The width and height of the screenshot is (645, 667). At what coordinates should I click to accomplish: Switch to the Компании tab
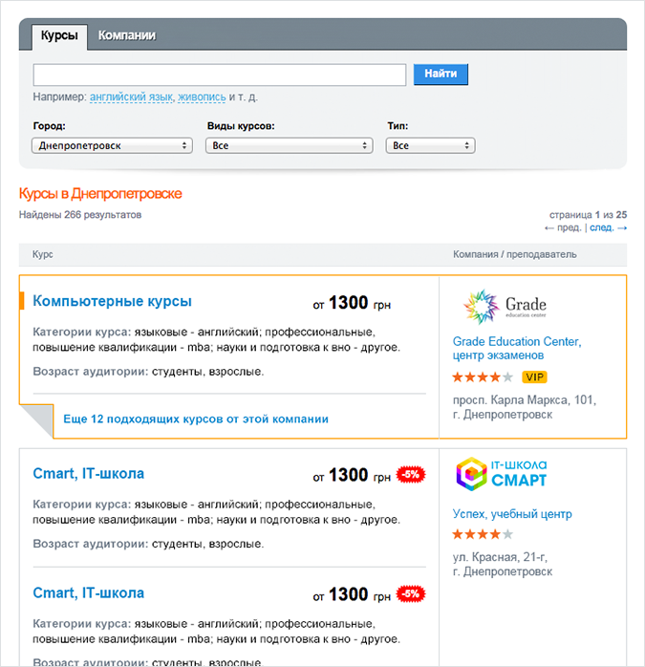click(127, 35)
